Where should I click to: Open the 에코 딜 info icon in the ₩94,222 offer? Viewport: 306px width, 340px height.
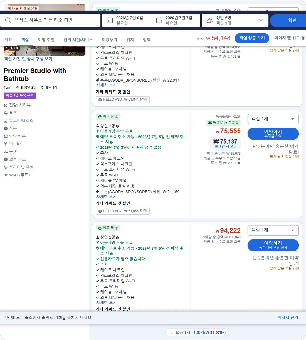tap(117, 228)
